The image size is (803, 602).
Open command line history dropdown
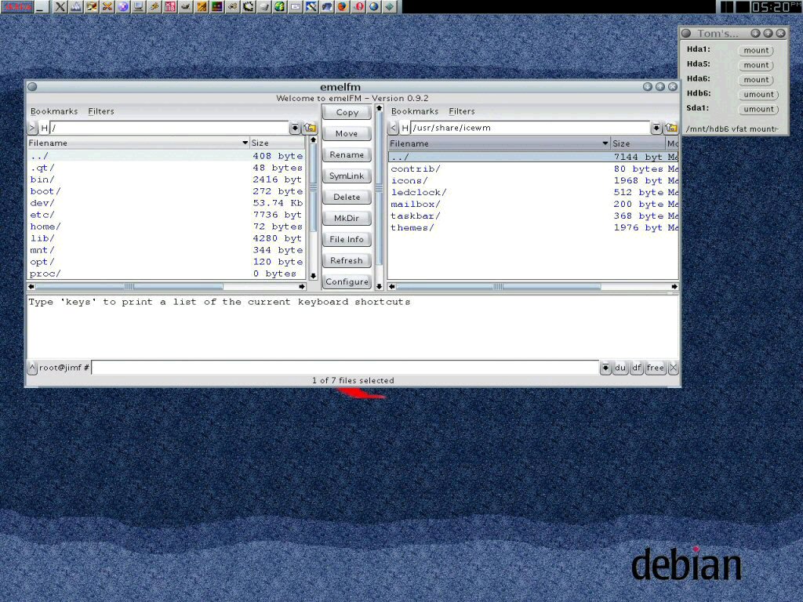(605, 368)
